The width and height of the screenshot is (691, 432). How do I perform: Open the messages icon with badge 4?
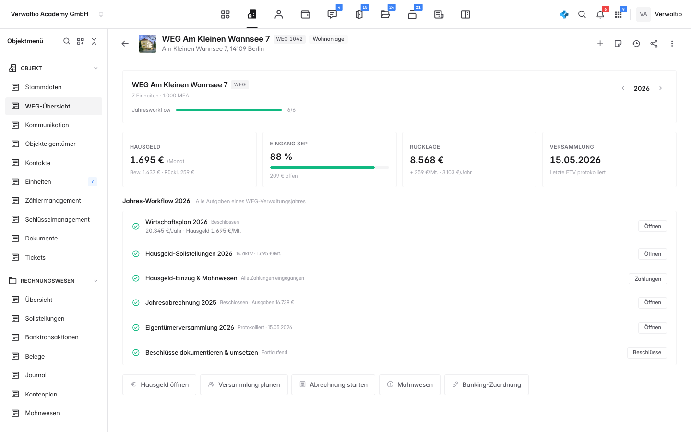tap(332, 14)
